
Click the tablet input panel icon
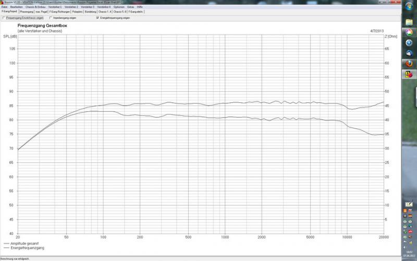point(409,203)
